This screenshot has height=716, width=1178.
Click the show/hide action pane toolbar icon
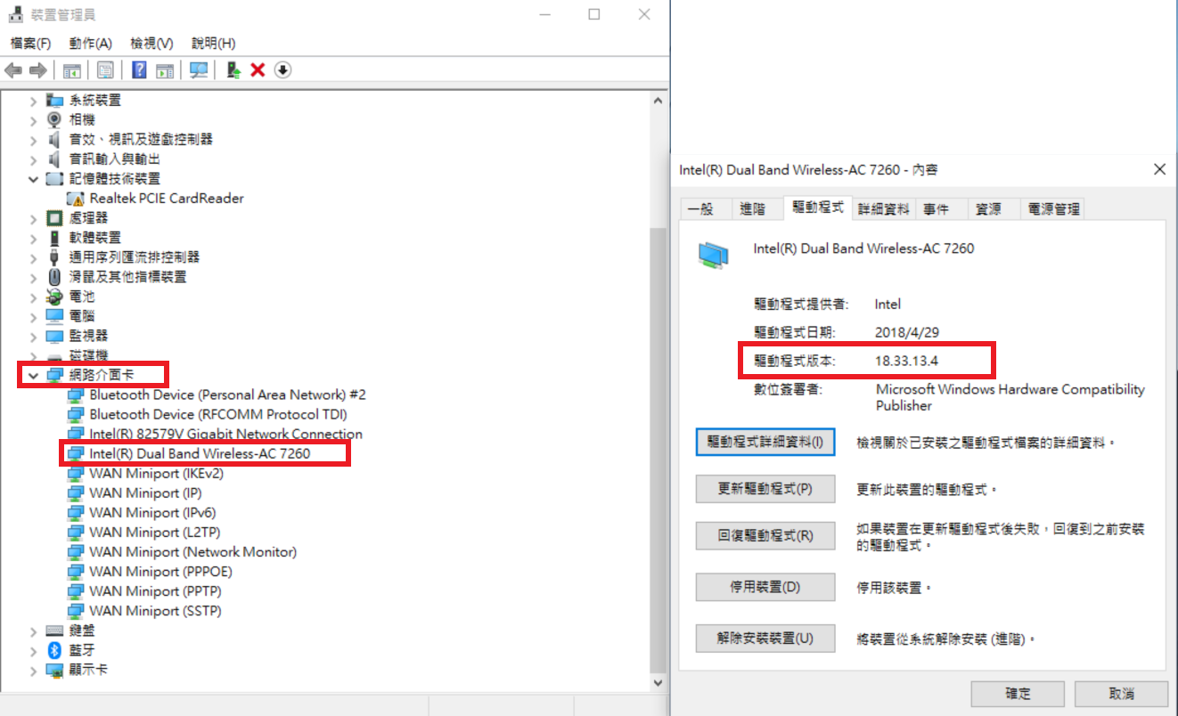point(165,70)
